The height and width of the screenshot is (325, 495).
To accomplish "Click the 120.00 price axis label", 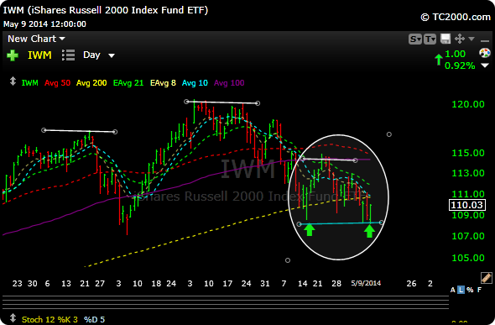I will point(468,104).
